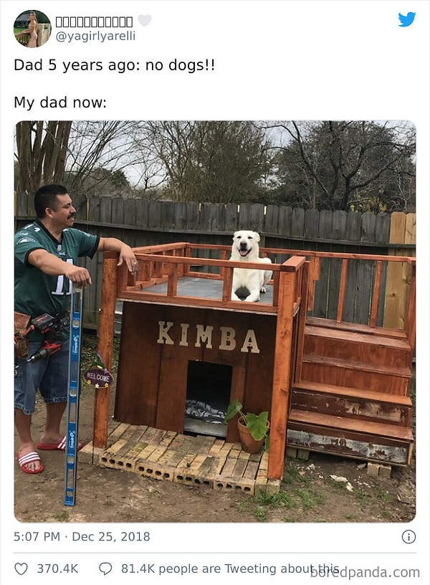Click the reply speech bubble icon
Screen dimensions: 430x585
pyautogui.click(x=105, y=569)
